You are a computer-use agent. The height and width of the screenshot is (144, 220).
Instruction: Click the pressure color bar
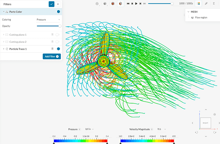click(x=81, y=141)
